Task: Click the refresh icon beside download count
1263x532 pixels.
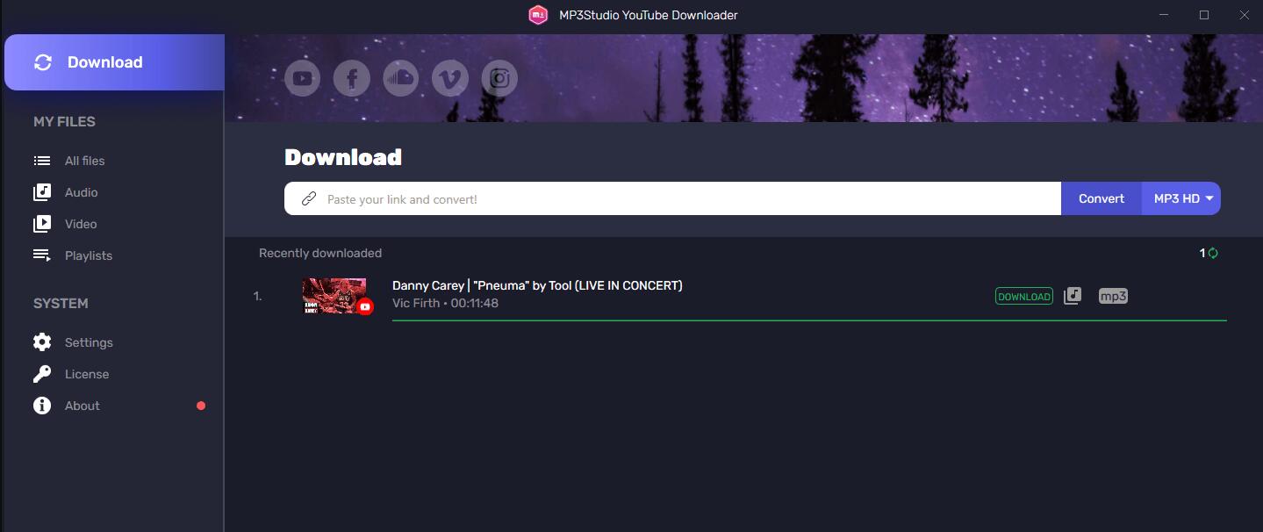Action: tap(1213, 253)
